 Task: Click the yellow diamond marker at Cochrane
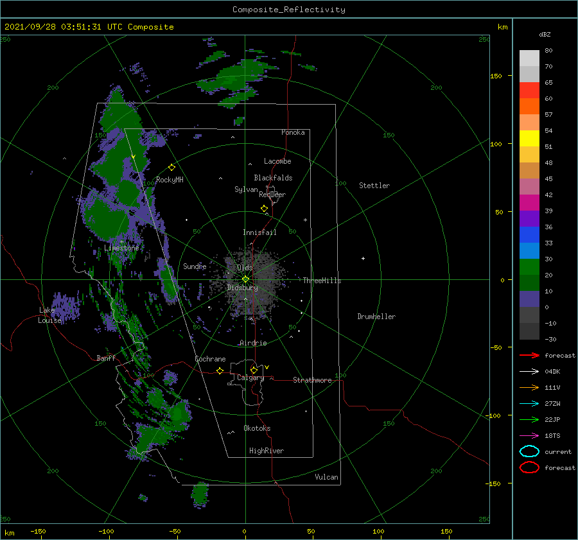(220, 370)
